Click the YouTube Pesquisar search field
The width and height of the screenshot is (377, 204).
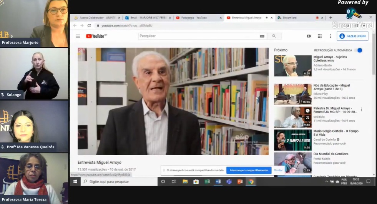198,36
